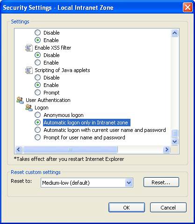Viewport: 195px width, 224px height.
Task: Click the vertical scrollbar up arrow
Action: [x=175, y=33]
